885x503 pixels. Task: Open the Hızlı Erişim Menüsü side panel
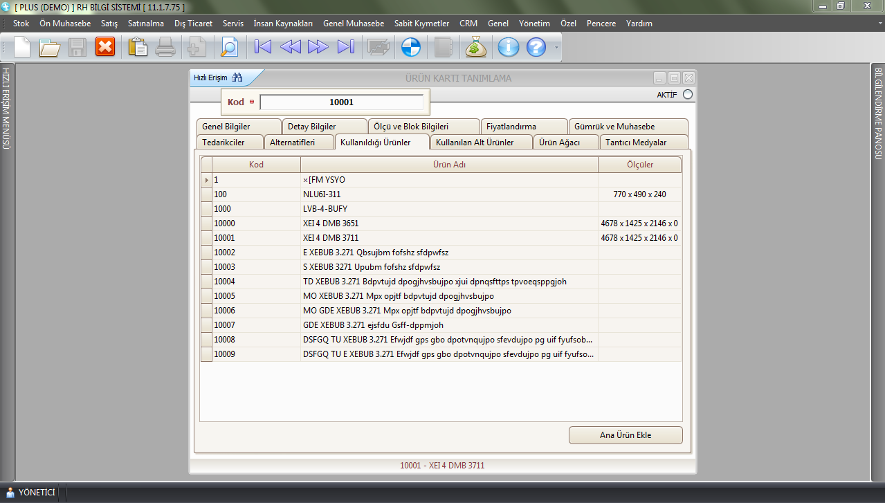6,108
